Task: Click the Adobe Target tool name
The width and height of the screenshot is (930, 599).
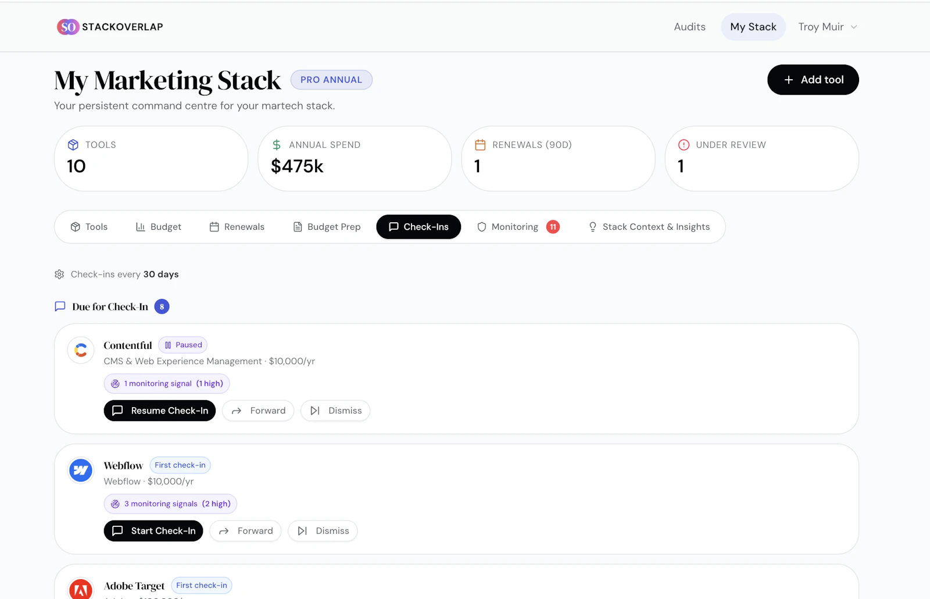Action: click(x=134, y=586)
